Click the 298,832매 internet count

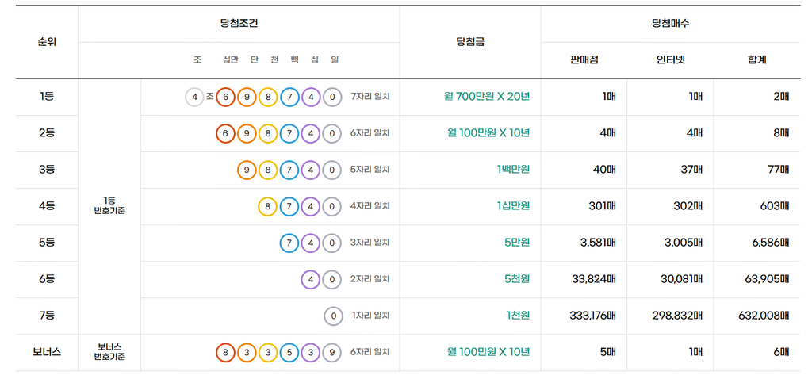tap(677, 316)
